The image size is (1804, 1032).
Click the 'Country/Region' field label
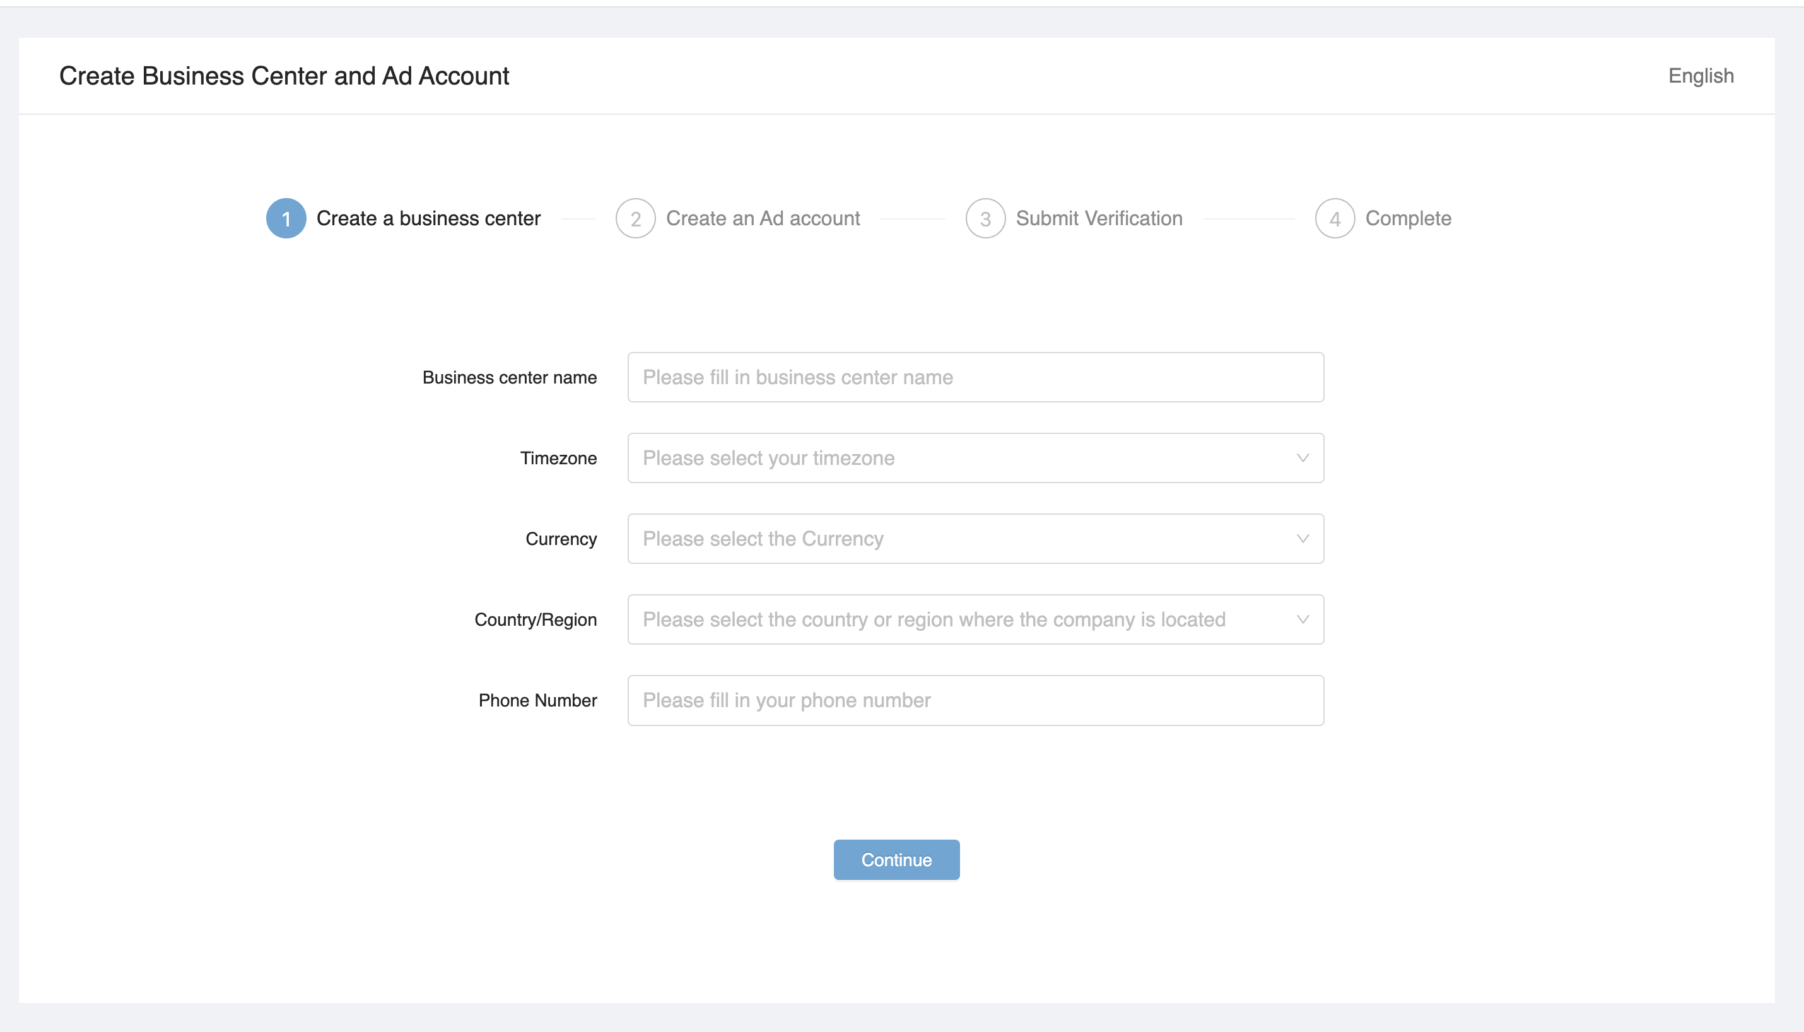tap(536, 620)
